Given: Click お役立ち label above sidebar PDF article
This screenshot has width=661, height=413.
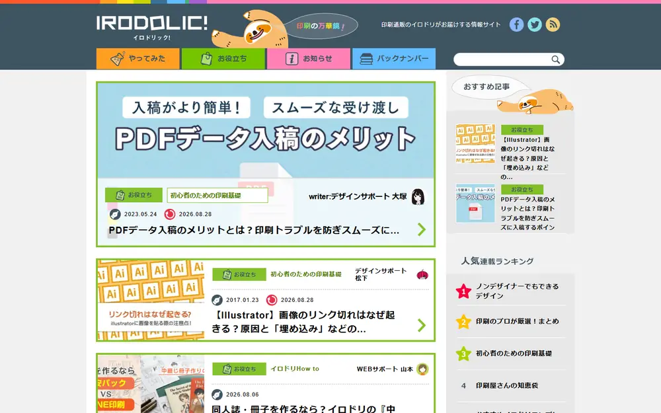Looking at the screenshot, I should tap(522, 190).
